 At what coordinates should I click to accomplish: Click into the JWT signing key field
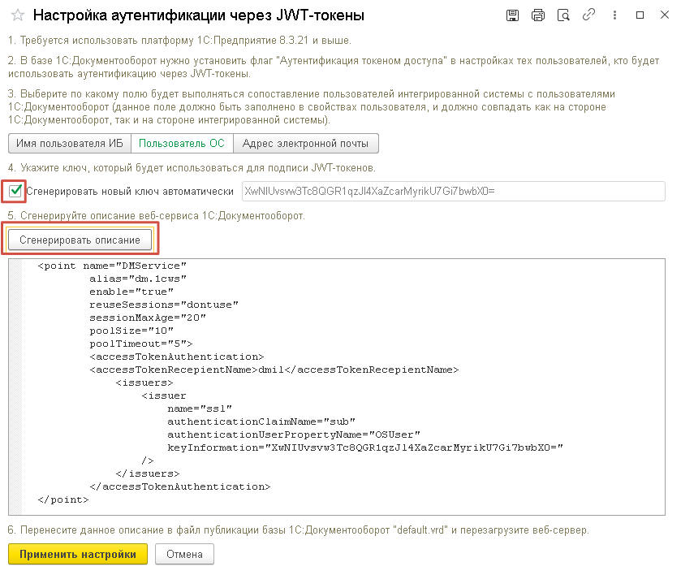pos(452,191)
